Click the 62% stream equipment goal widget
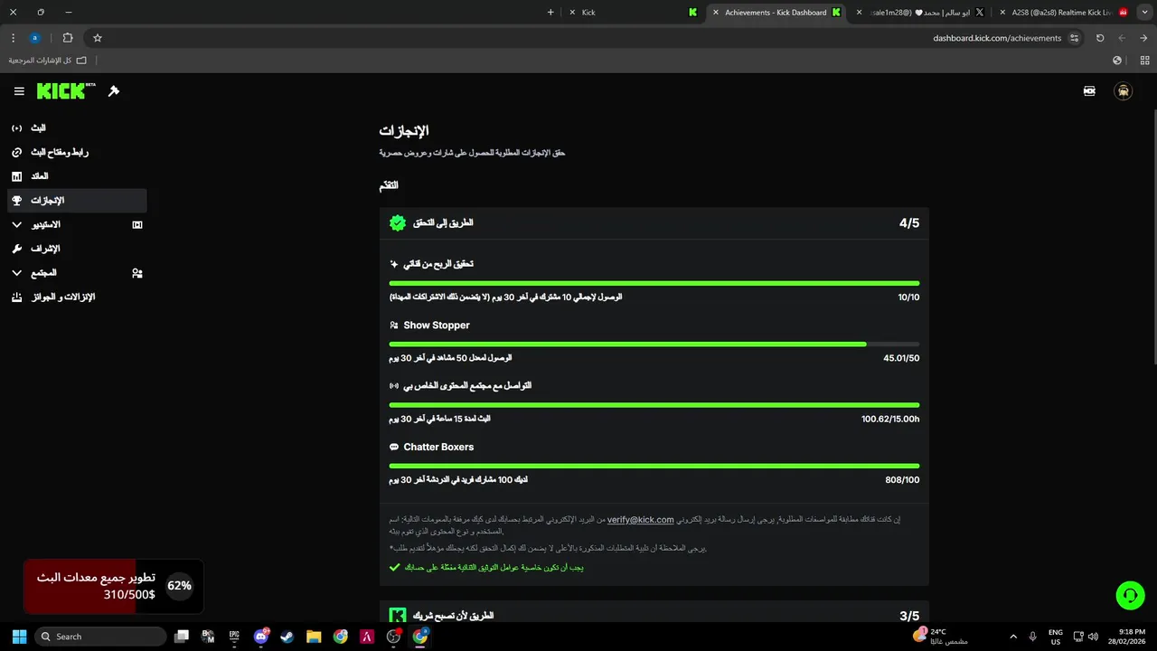Screen dimensions: 1157x651 pyautogui.click(x=113, y=586)
